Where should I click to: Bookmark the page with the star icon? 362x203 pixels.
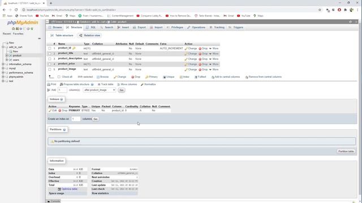click(320, 10)
